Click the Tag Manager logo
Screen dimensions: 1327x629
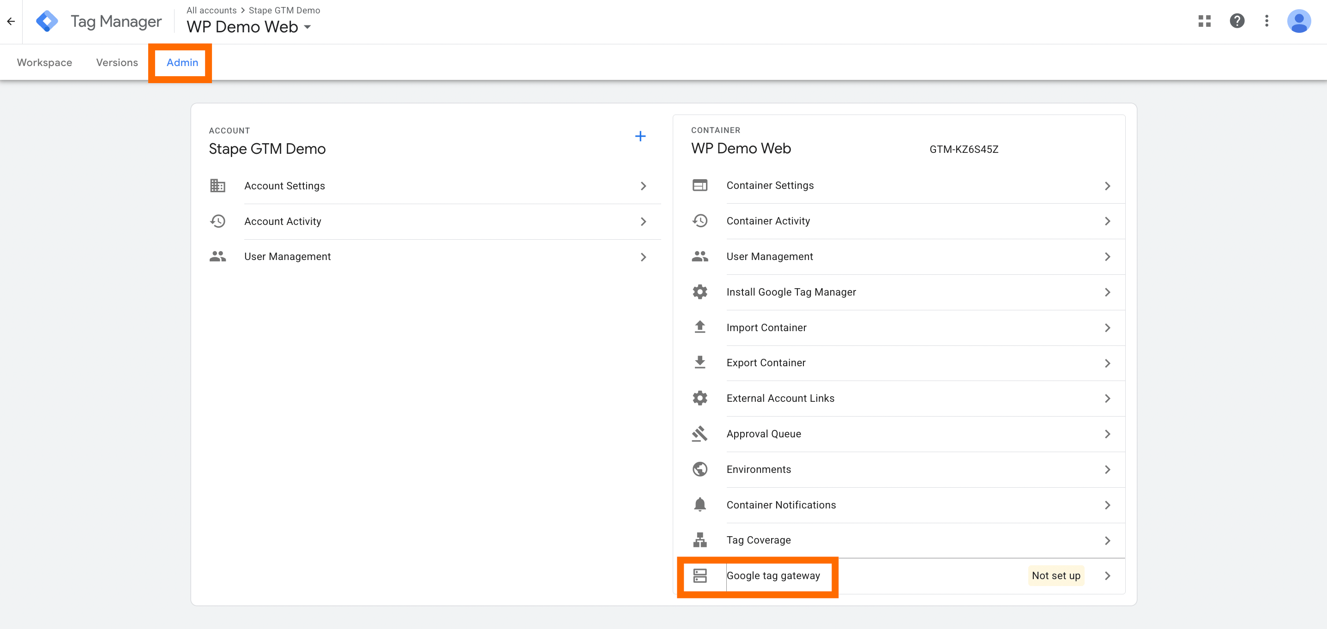(47, 21)
